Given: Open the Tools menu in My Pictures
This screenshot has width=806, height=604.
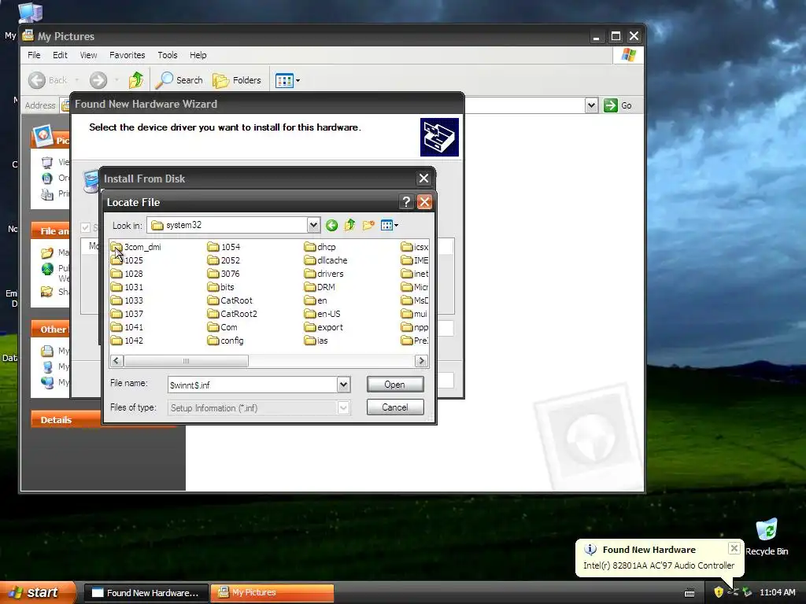Looking at the screenshot, I should point(168,55).
